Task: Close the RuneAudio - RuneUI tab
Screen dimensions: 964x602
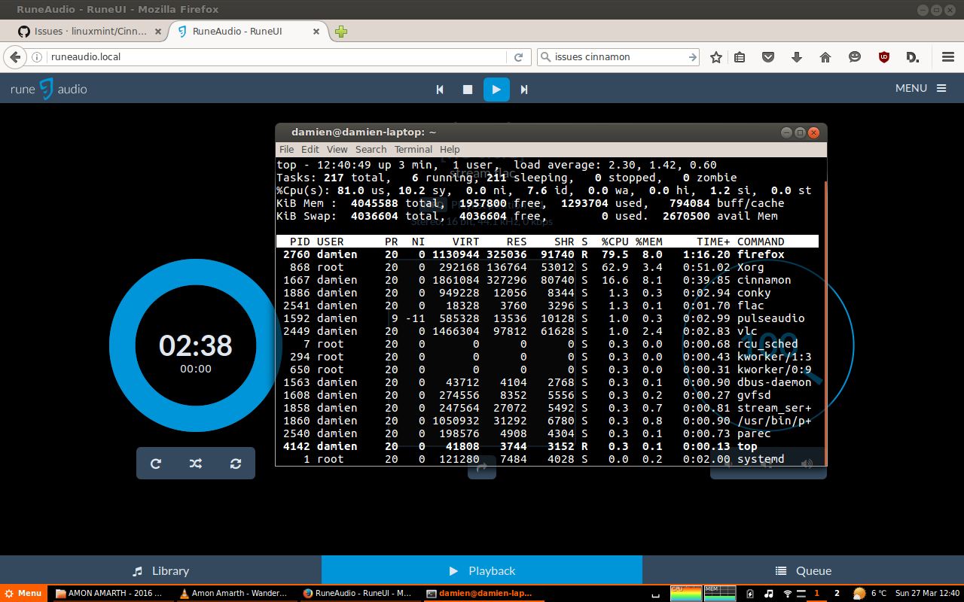Action: 316,32
